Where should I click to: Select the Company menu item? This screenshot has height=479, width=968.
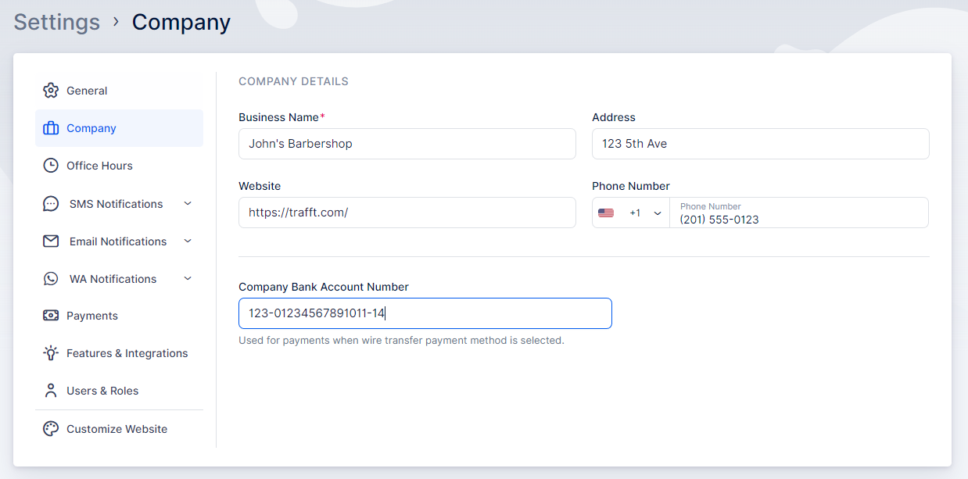[119, 128]
